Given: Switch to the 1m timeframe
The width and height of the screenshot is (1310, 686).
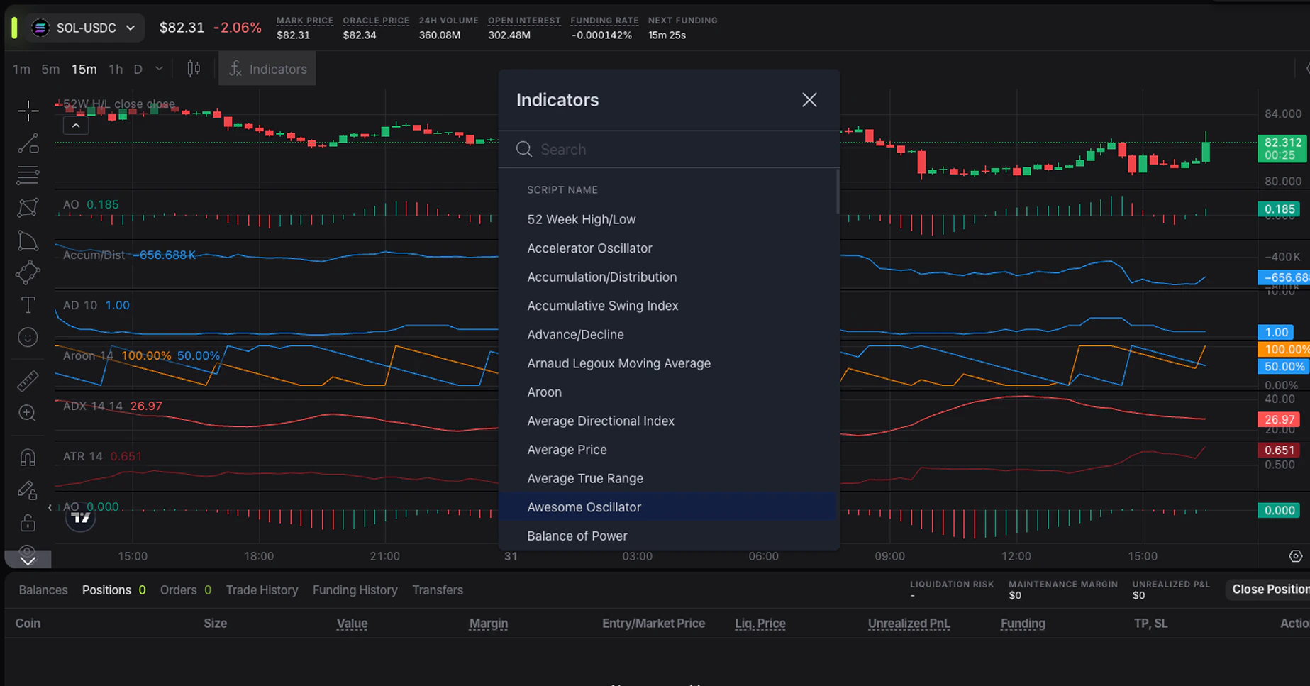Looking at the screenshot, I should pos(21,69).
